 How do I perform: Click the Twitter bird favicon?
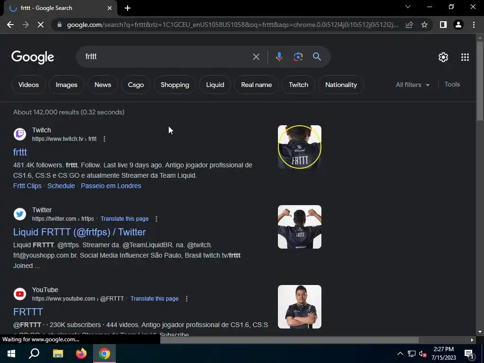tap(20, 214)
